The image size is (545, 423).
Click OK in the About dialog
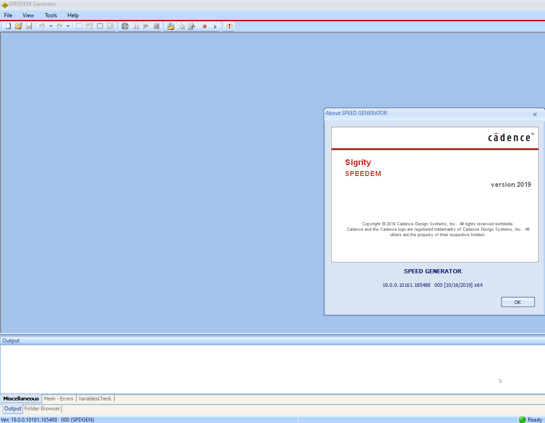pos(518,302)
